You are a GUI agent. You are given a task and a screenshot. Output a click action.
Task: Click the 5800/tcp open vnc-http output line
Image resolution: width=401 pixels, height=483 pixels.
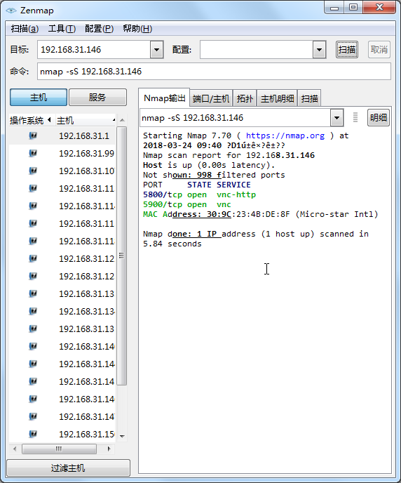199,194
